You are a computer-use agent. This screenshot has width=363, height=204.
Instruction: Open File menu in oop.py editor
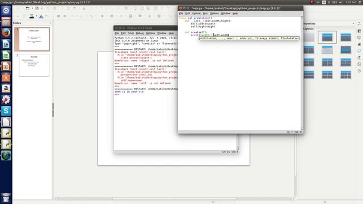click(181, 14)
